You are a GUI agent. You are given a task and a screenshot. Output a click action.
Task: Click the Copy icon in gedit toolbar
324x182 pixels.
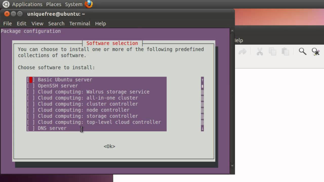coord(273,52)
